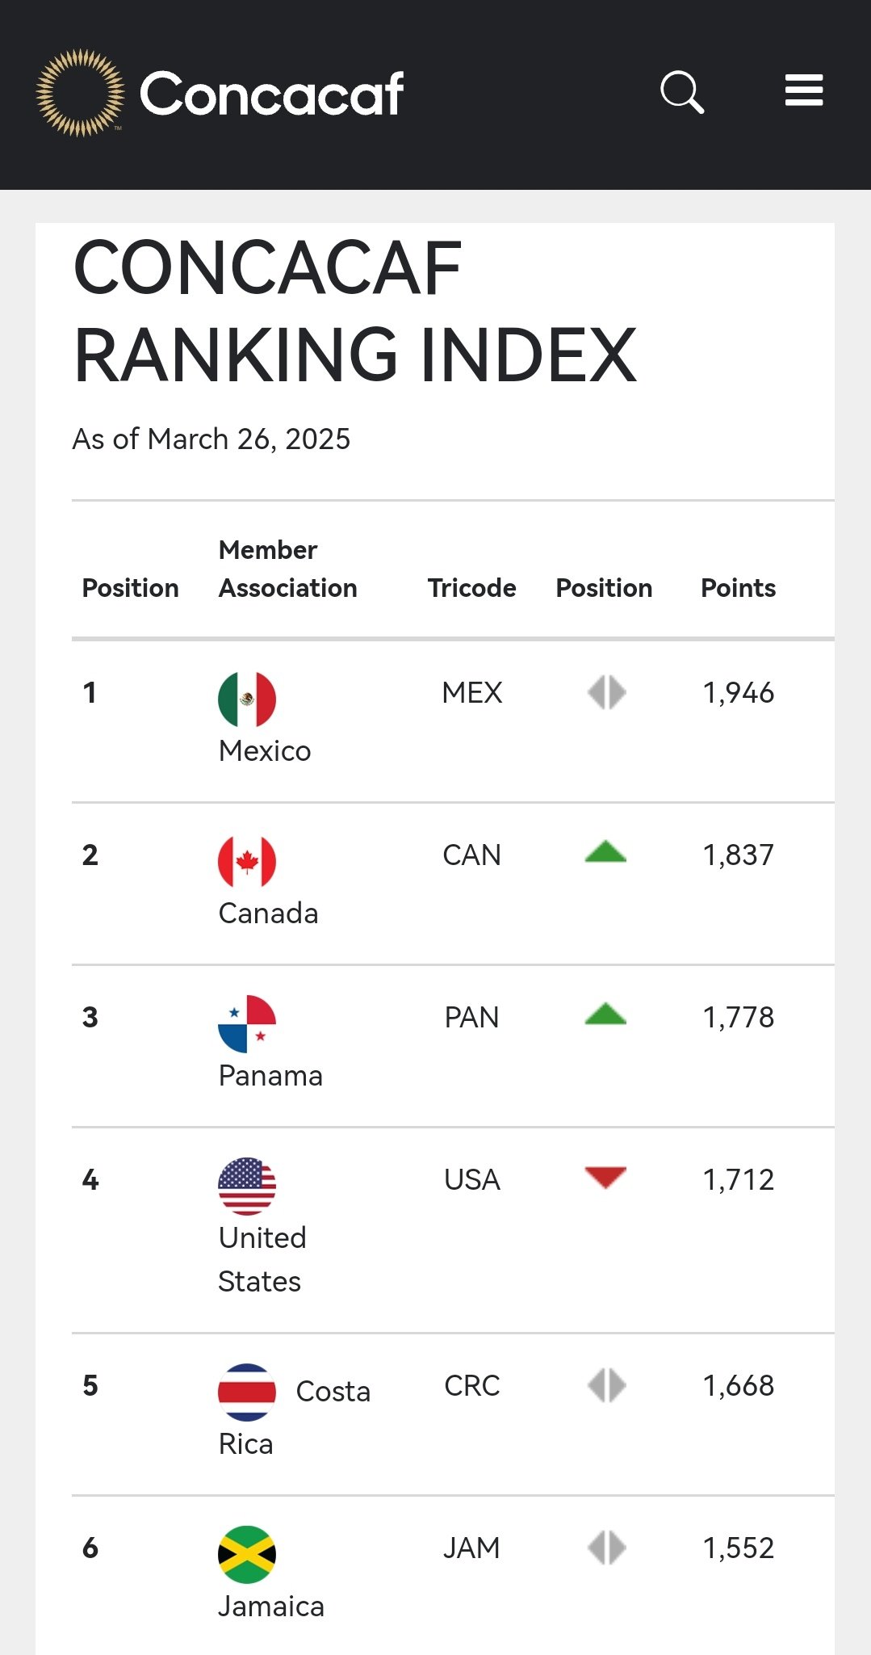Click the MEX tricode cell
The height and width of the screenshot is (1655, 871).
[472, 692]
